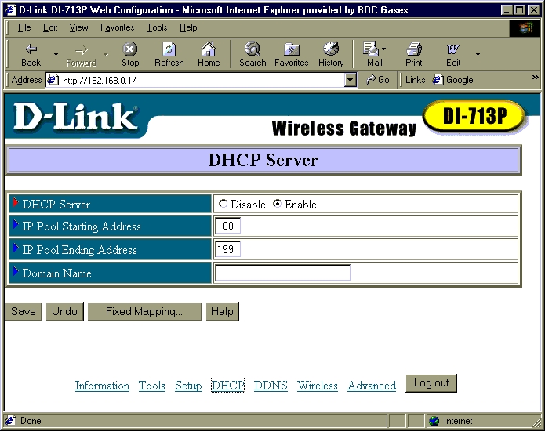
Task: Click the Print toolbar icon
Action: [x=414, y=50]
